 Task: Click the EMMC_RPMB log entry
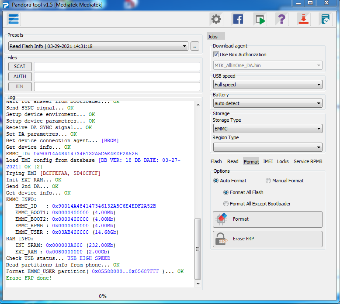(x=65, y=225)
